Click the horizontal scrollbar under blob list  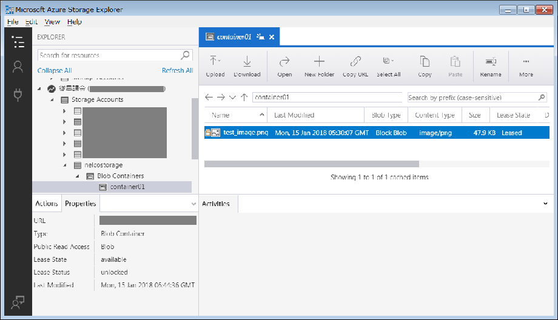pyautogui.click(x=312, y=164)
